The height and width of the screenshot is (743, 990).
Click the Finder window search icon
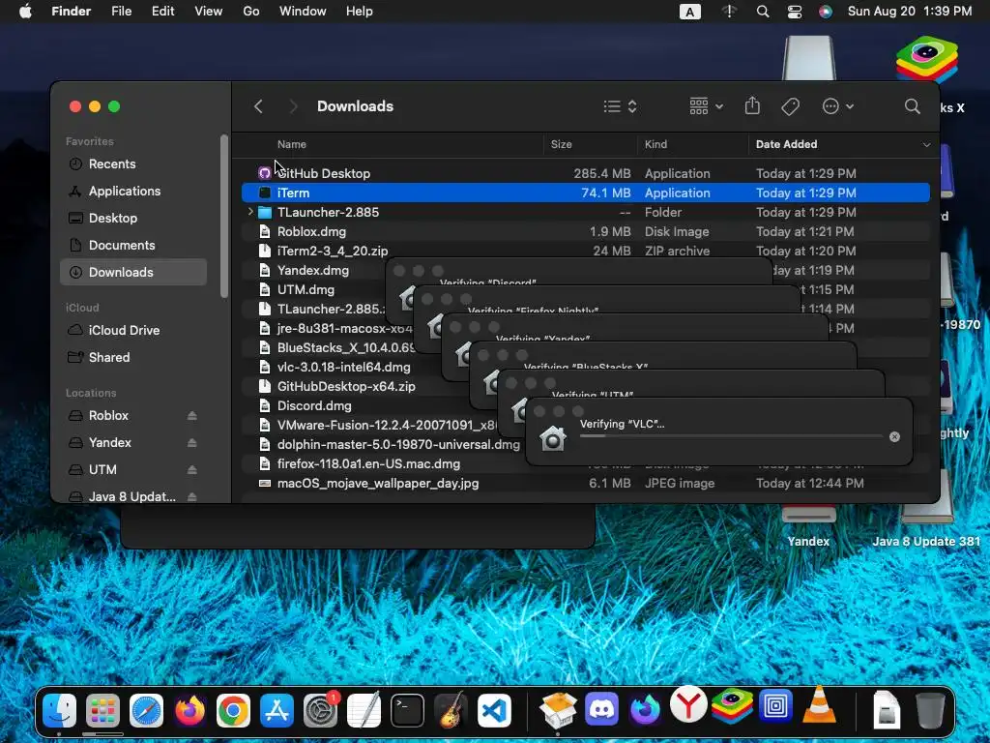click(912, 106)
